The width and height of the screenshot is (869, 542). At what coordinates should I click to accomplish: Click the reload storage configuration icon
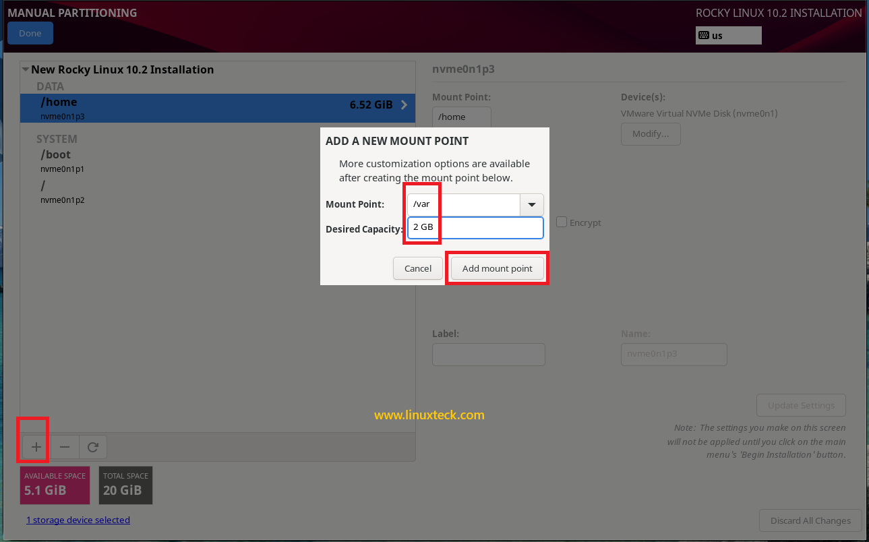(x=93, y=447)
